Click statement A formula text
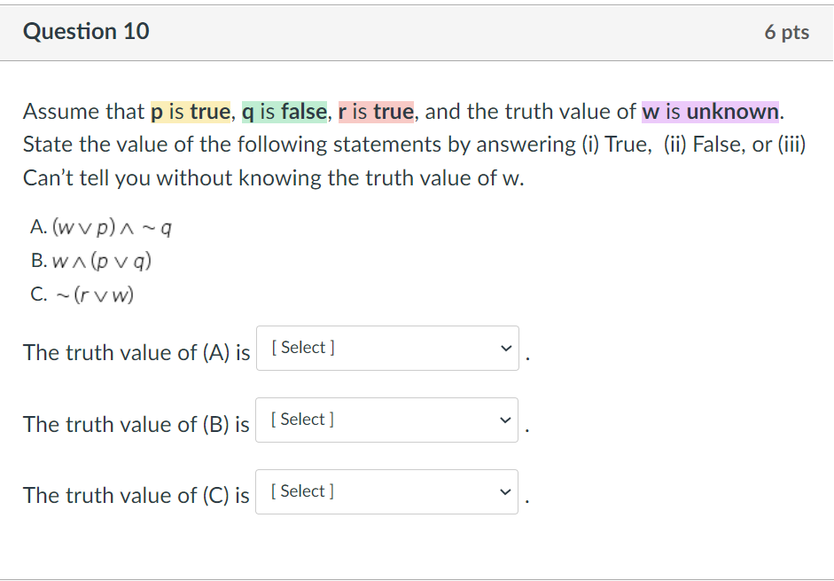834x581 pixels. coord(102,228)
